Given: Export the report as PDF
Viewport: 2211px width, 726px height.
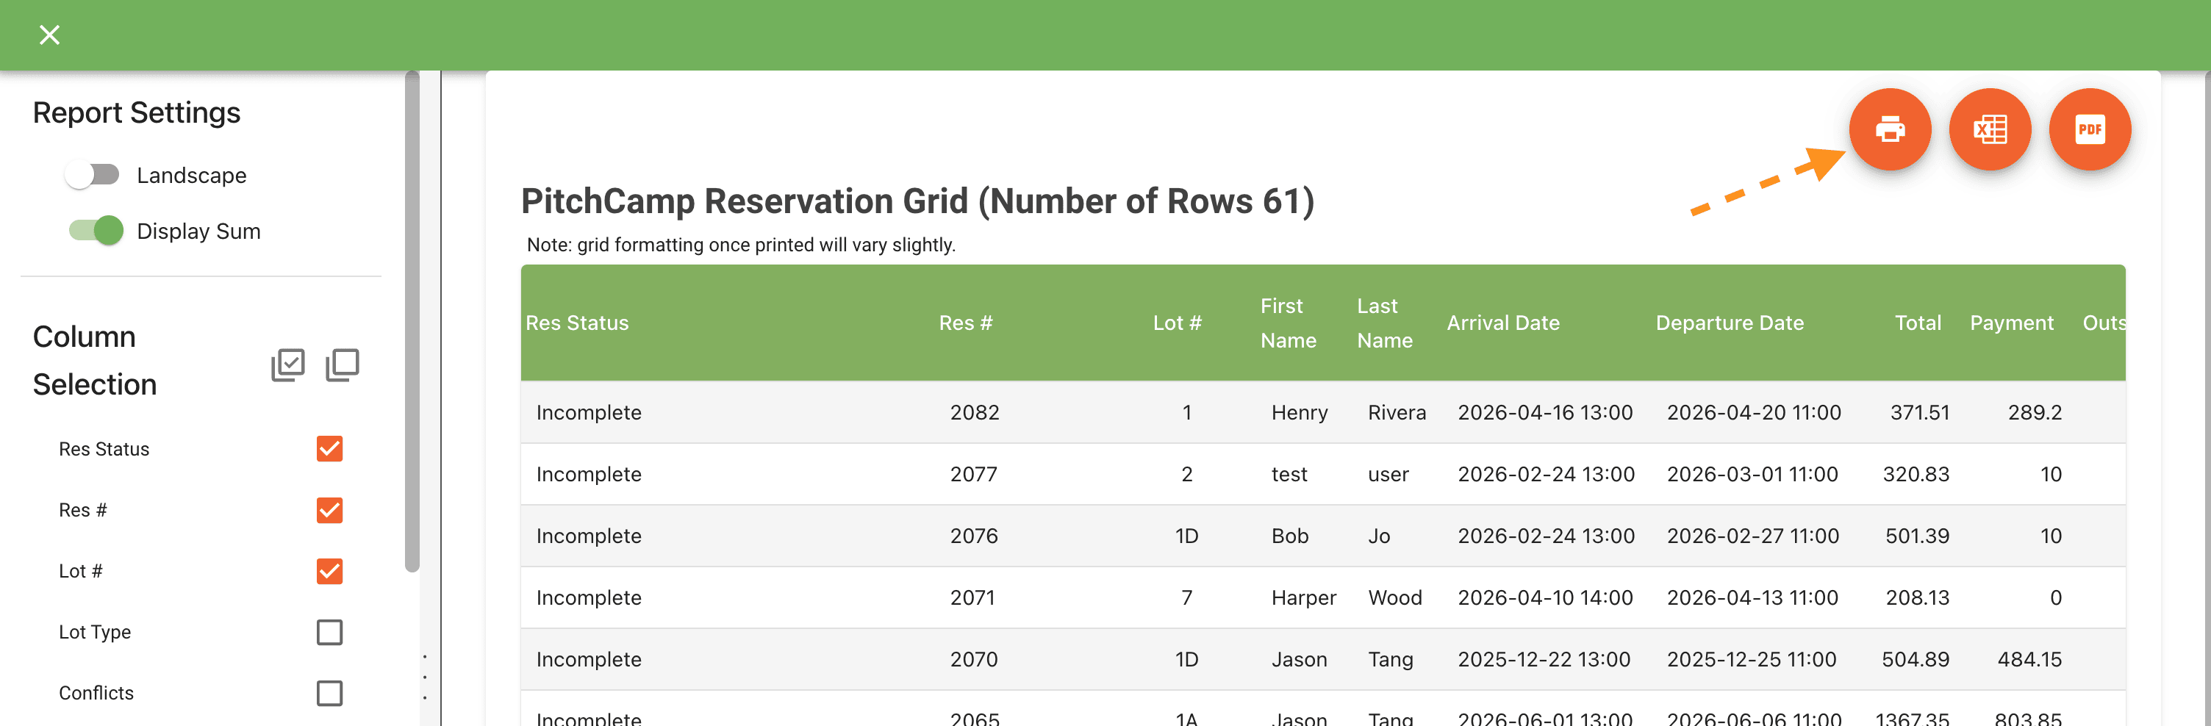Looking at the screenshot, I should pos(2088,129).
